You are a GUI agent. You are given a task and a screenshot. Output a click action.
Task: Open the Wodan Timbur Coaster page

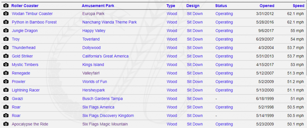32,14
